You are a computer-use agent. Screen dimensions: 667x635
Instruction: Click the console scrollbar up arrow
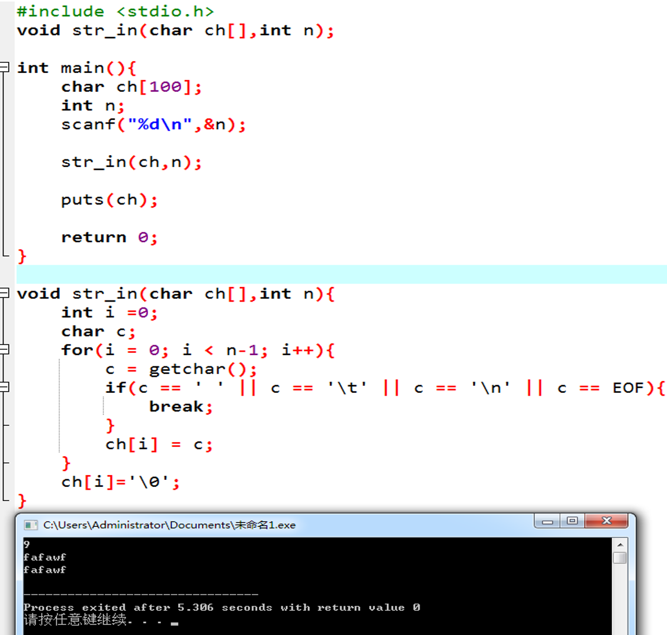[x=620, y=544]
